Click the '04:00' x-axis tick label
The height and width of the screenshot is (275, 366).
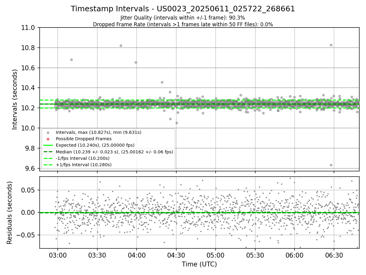(137, 255)
